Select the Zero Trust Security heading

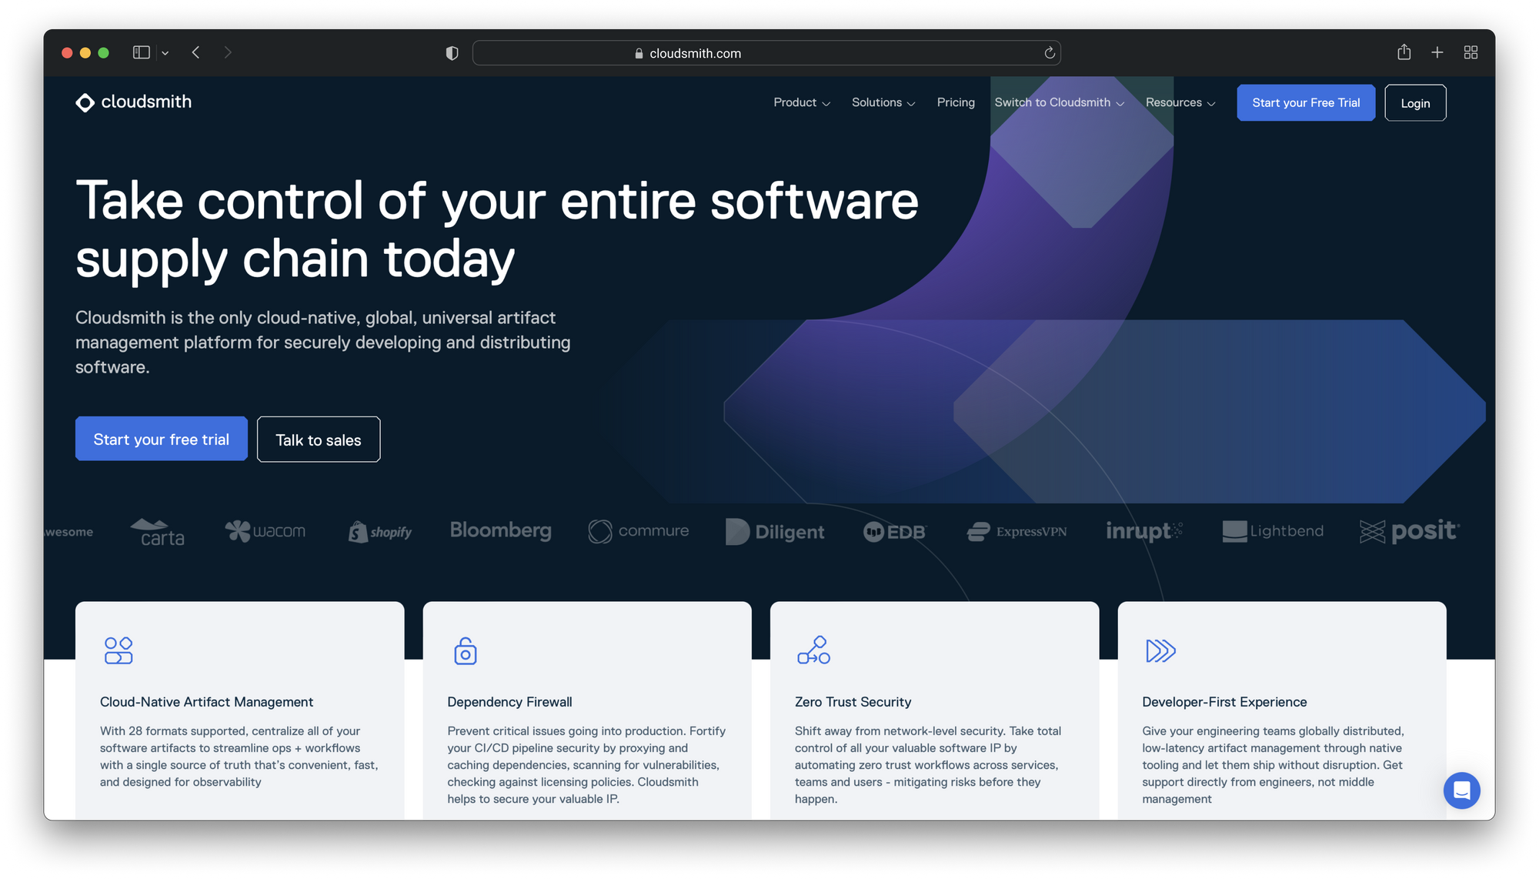853,702
